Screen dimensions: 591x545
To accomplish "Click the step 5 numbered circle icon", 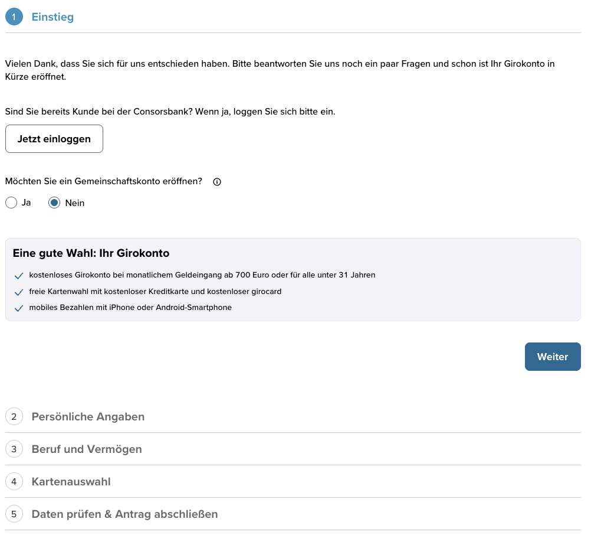I will click(14, 514).
